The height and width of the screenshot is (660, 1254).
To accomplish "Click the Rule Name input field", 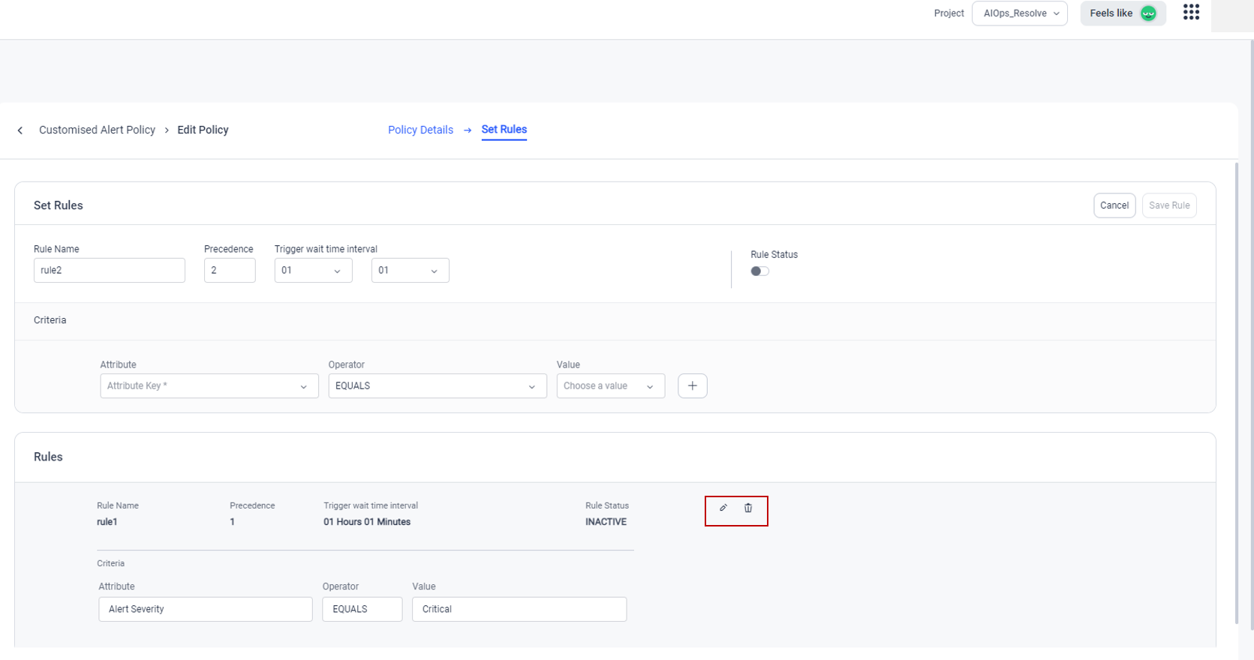I will pos(109,270).
